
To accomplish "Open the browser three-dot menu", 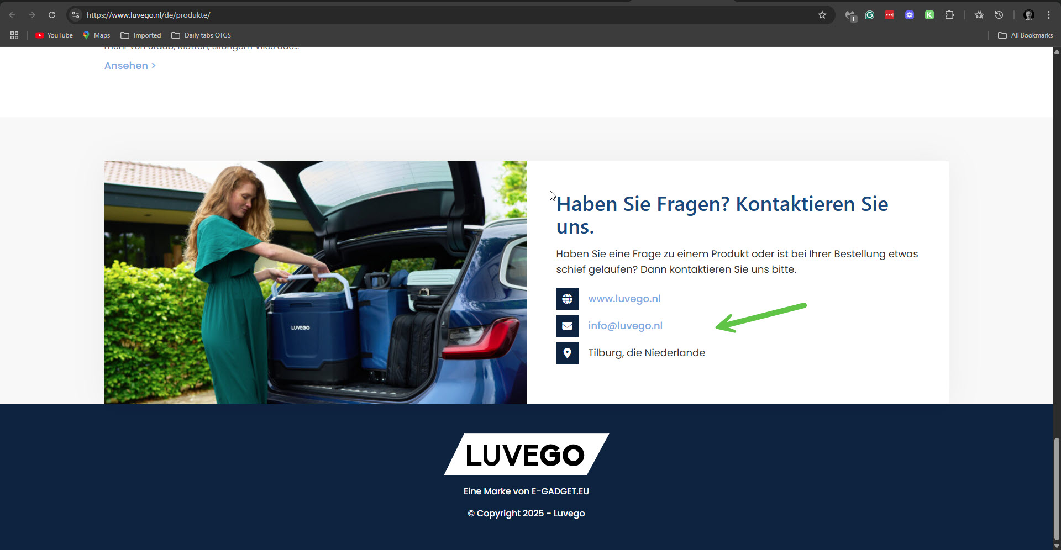I will tap(1049, 15).
